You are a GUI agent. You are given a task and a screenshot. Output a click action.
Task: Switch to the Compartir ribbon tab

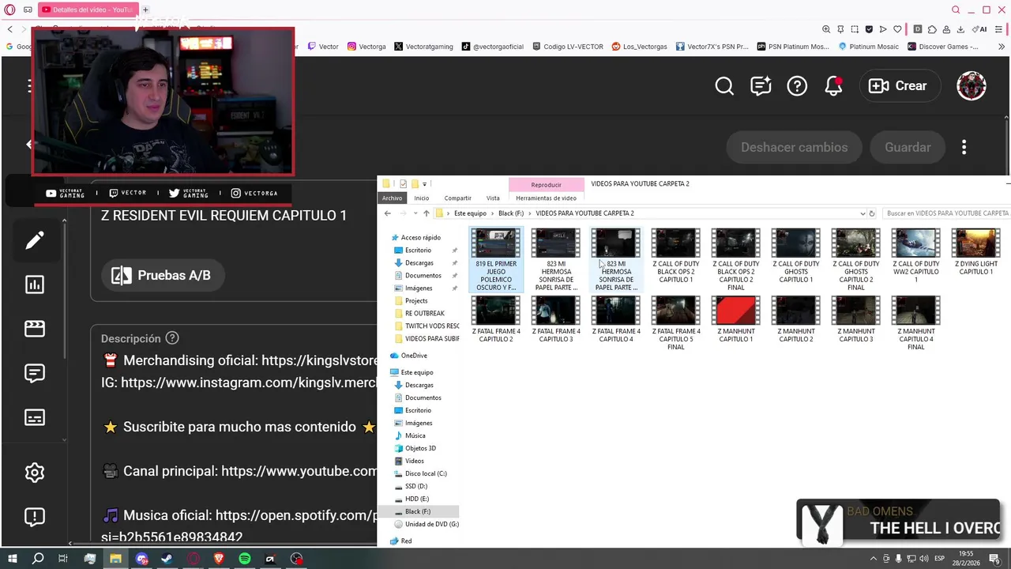[x=458, y=198]
